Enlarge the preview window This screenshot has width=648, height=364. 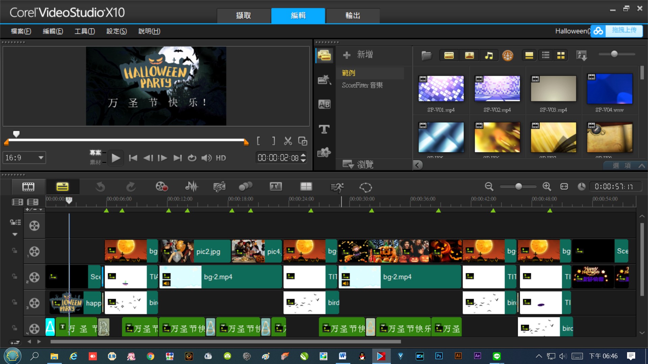(x=302, y=141)
